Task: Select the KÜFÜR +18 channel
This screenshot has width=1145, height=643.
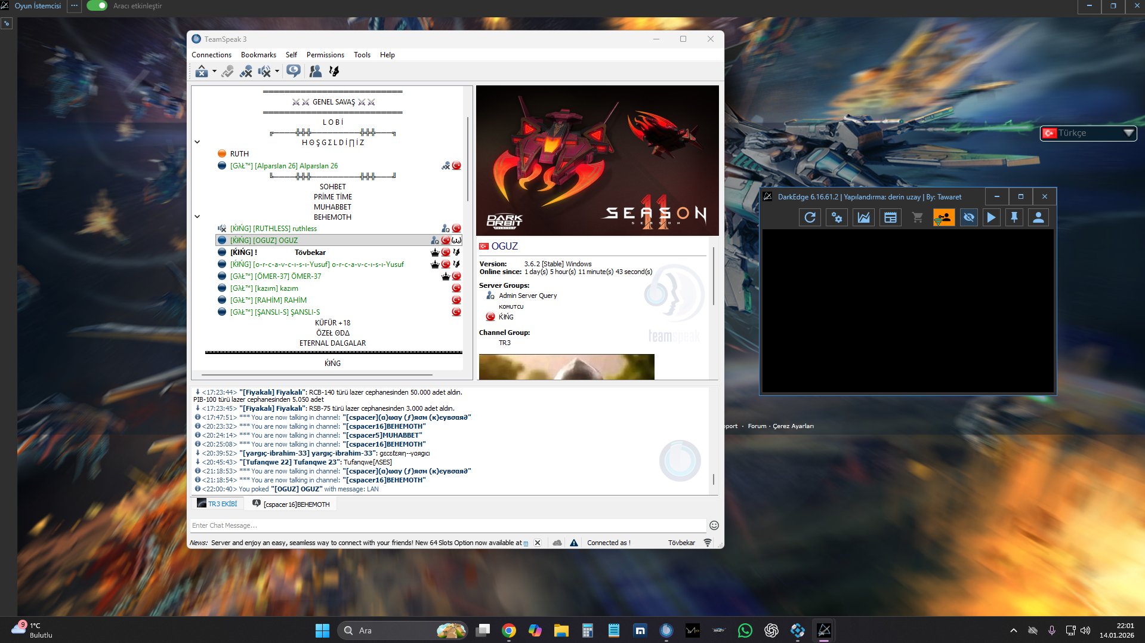Action: (332, 323)
